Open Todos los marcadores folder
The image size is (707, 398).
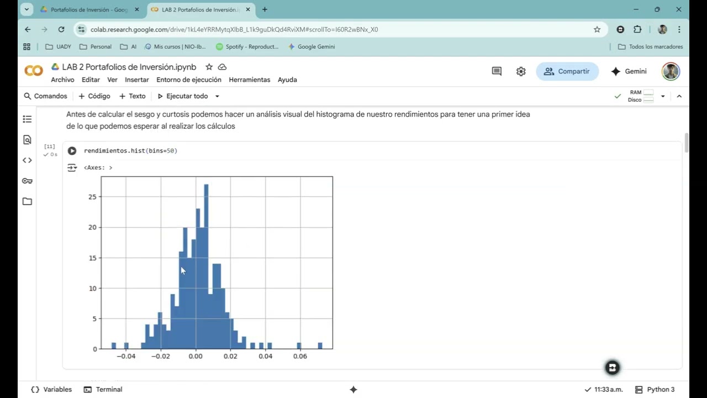pos(651,47)
